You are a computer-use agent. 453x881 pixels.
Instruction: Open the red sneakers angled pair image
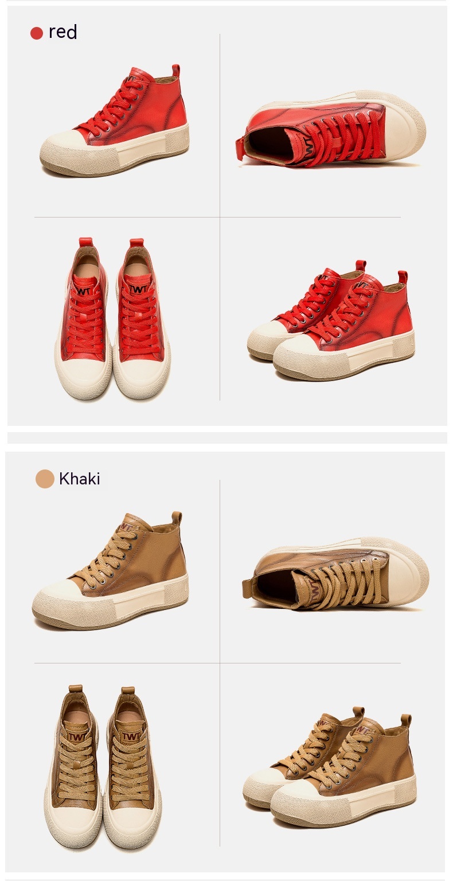(330, 320)
